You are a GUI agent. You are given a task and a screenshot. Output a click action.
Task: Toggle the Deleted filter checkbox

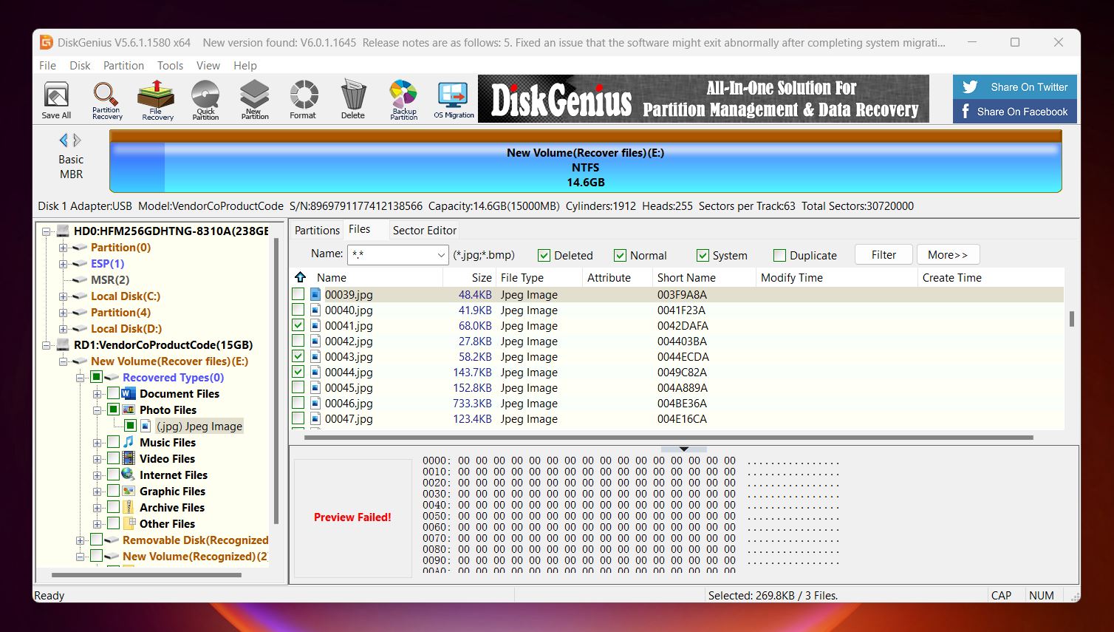tap(544, 255)
